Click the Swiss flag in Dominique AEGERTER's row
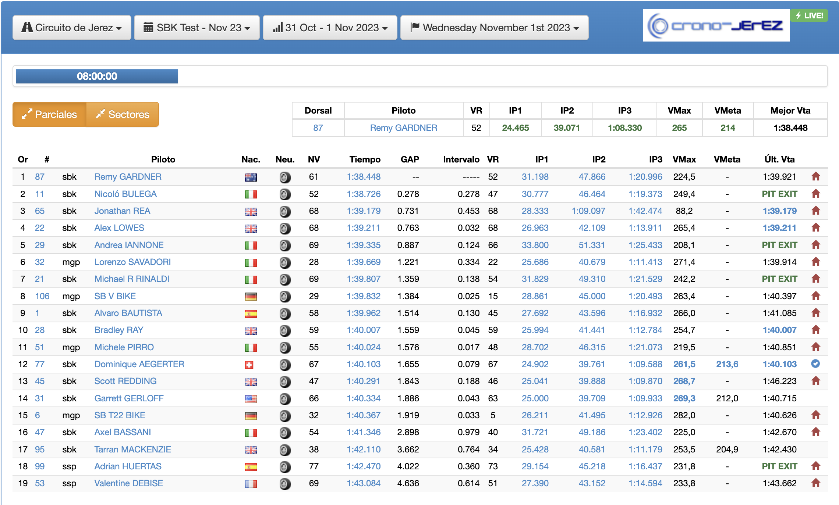The image size is (839, 505). 249,365
